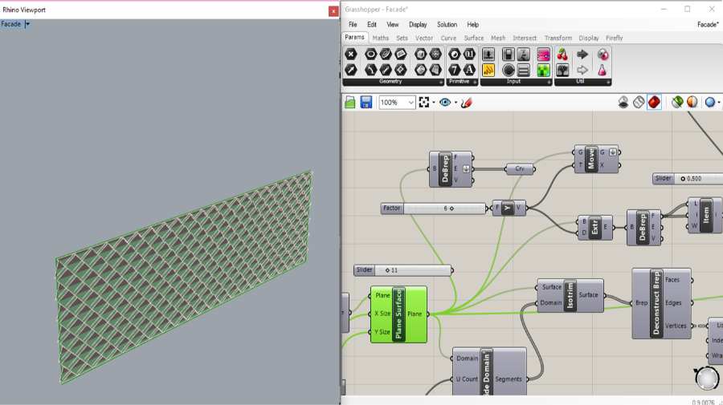The width and height of the screenshot is (723, 405).
Task: Close the Rhino Viewport window
Action: coord(333,10)
